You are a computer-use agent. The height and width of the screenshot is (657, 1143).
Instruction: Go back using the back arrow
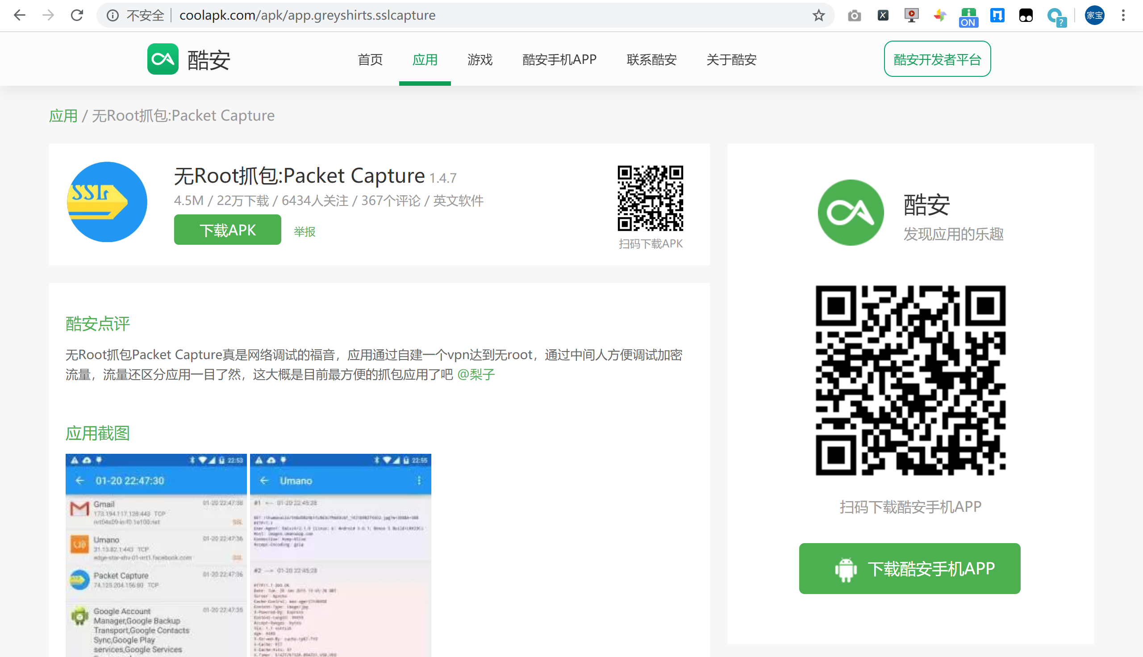(x=19, y=15)
